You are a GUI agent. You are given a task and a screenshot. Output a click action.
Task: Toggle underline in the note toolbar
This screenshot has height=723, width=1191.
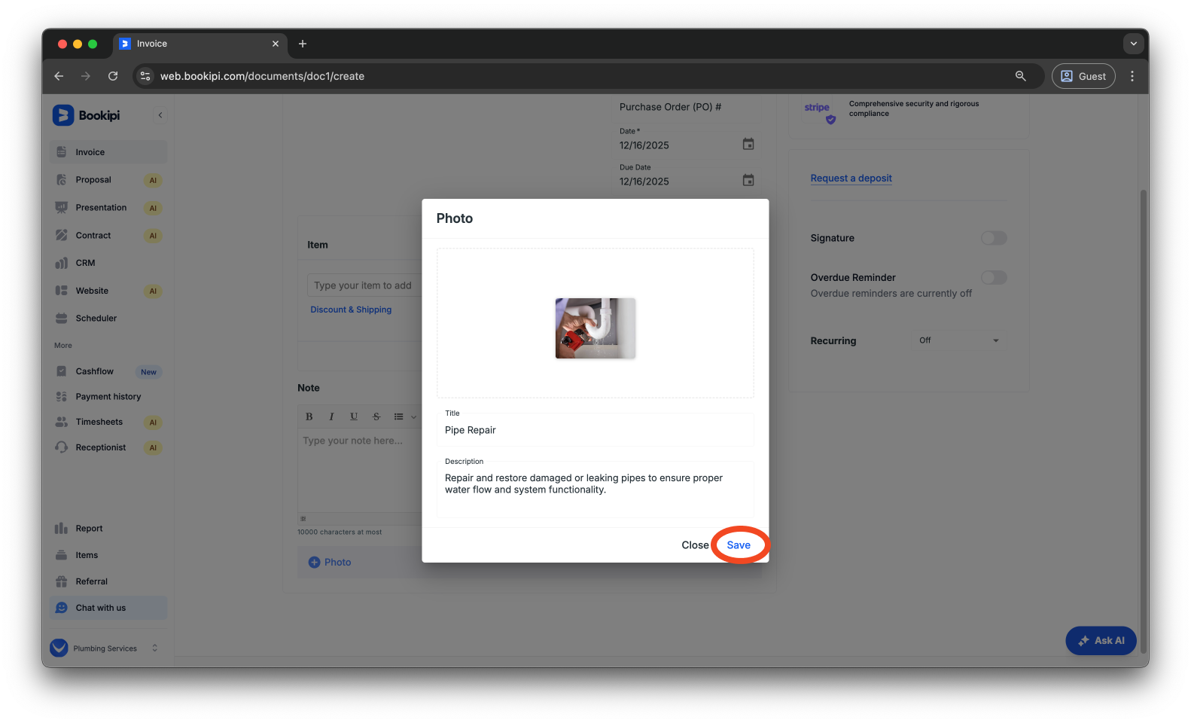[354, 416]
